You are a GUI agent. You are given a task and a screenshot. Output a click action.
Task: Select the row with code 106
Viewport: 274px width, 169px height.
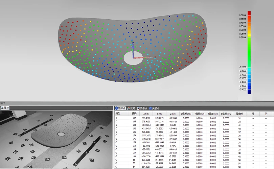193,156
